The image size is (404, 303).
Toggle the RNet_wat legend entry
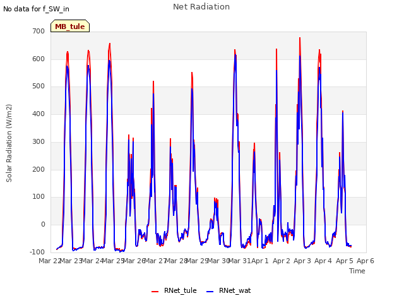pyautogui.click(x=229, y=290)
